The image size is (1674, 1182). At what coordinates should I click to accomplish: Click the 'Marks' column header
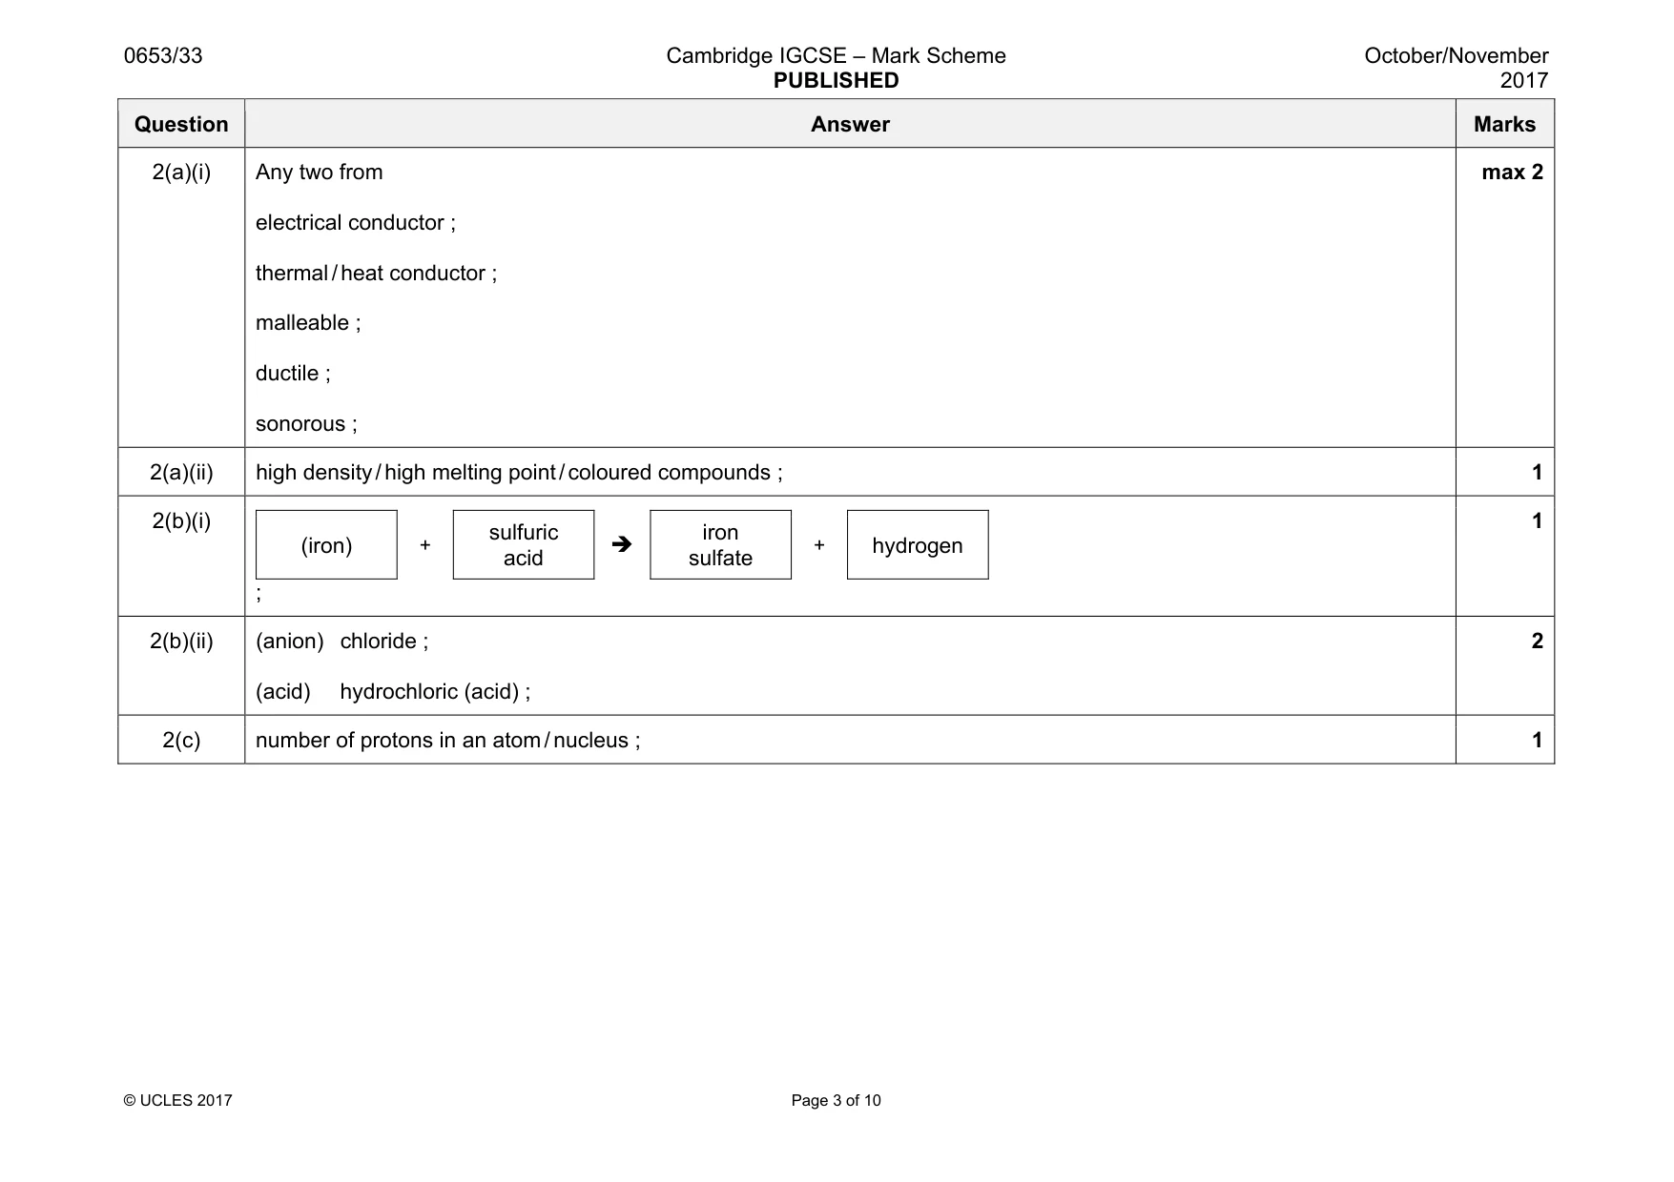[x=1504, y=124]
